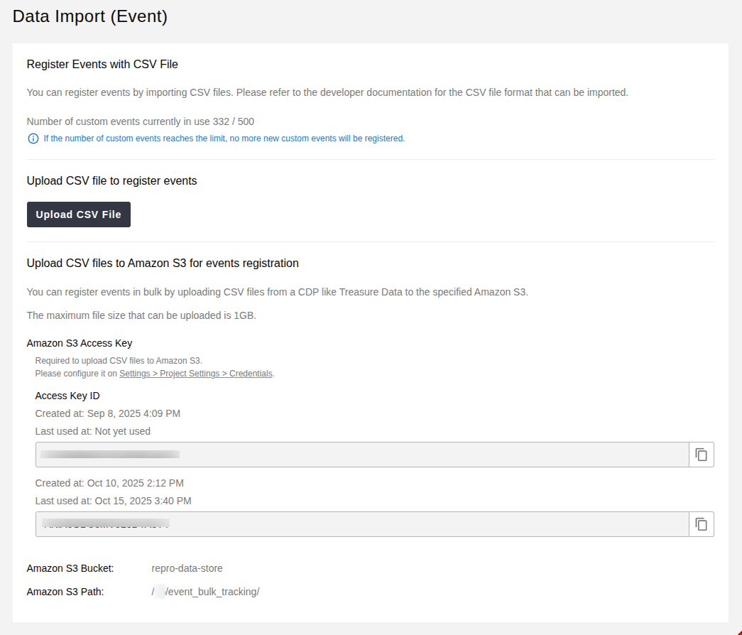Viewport: 742px width, 635px height.
Task: Click the bucket name repro-data-store
Action: [187, 568]
